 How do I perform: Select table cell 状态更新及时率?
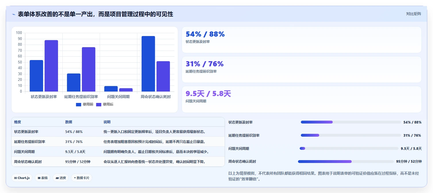tap(26, 132)
